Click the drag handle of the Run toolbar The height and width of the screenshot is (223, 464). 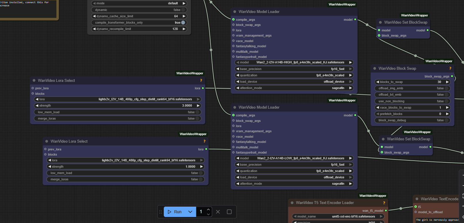[x=161, y=212]
